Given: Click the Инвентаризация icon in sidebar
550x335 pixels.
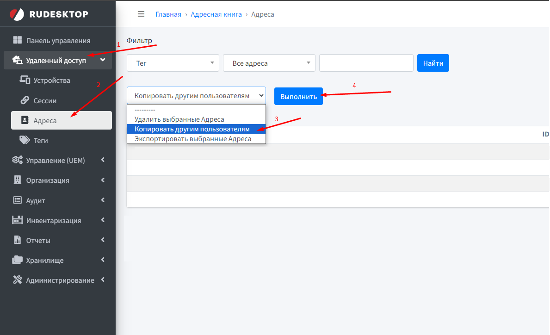Looking at the screenshot, I should click(17, 220).
